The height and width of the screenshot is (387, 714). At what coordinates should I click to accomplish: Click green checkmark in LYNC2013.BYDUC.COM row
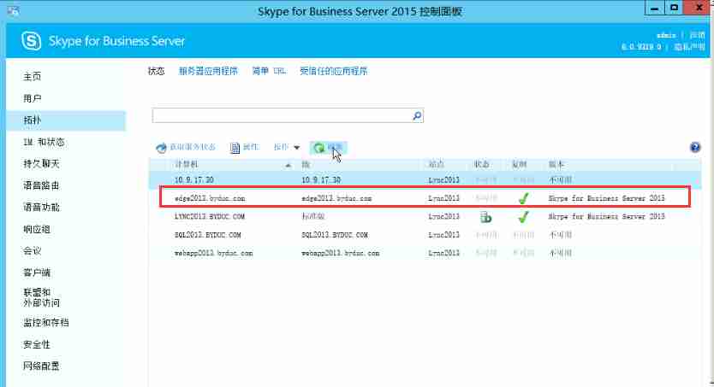524,217
